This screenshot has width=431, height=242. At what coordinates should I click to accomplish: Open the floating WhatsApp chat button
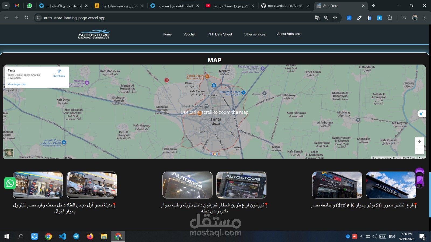pyautogui.click(x=10, y=183)
